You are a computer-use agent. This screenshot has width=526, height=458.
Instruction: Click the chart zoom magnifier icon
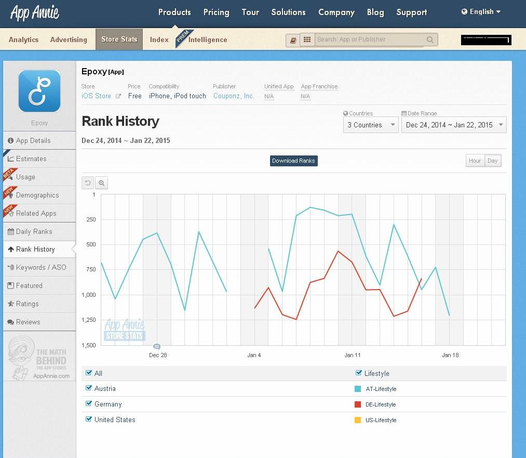point(101,183)
